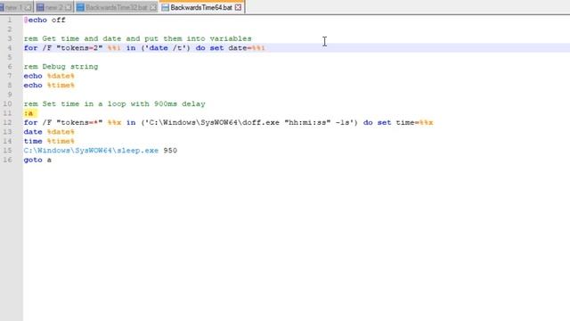Click the file icon on BackwardsTime32.bat tab
The width and height of the screenshot is (570, 321).
click(80, 7)
